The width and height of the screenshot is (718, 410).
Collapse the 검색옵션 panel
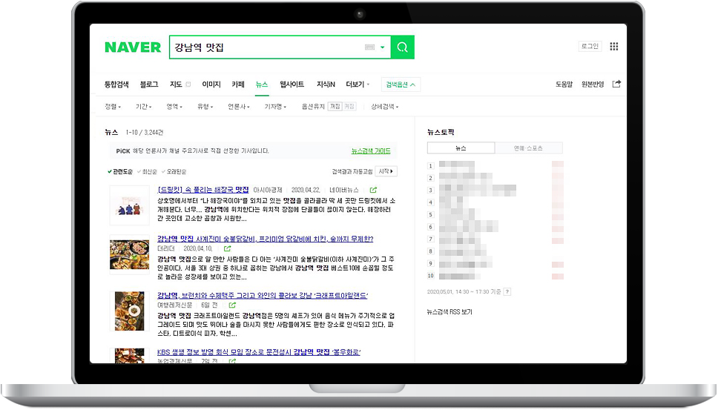(x=401, y=85)
